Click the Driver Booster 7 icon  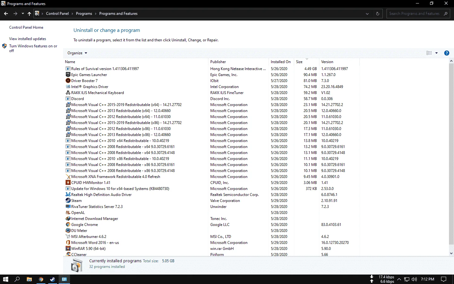(x=68, y=80)
